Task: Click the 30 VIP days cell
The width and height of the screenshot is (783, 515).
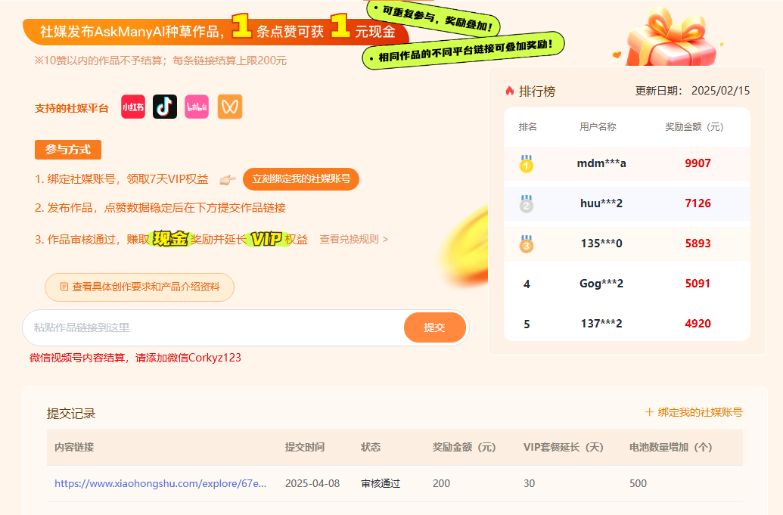Action: click(530, 483)
